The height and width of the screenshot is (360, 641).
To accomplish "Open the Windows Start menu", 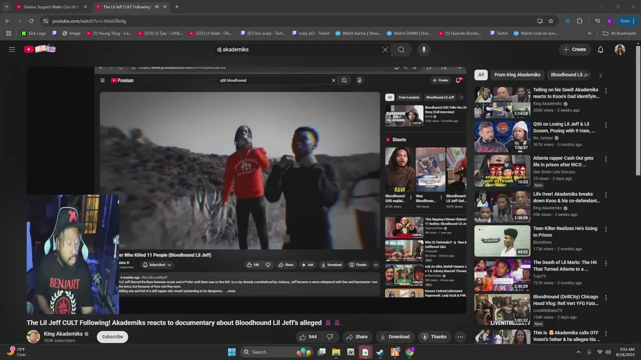I will (x=232, y=352).
